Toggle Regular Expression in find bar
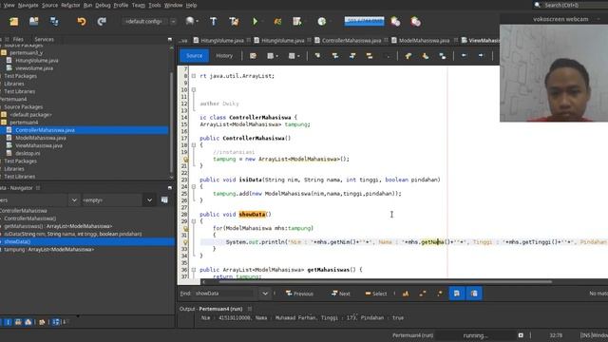 pyautogui.click(x=440, y=294)
